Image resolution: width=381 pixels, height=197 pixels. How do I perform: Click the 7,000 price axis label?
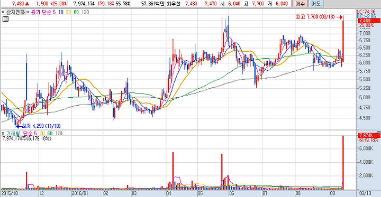tap(364, 33)
